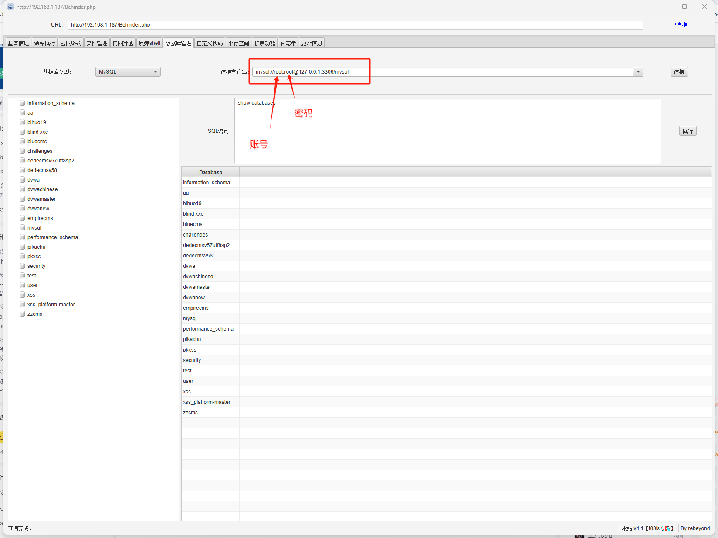The width and height of the screenshot is (718, 538).
Task: Switch to the 命令执行 tab
Action: click(44, 43)
